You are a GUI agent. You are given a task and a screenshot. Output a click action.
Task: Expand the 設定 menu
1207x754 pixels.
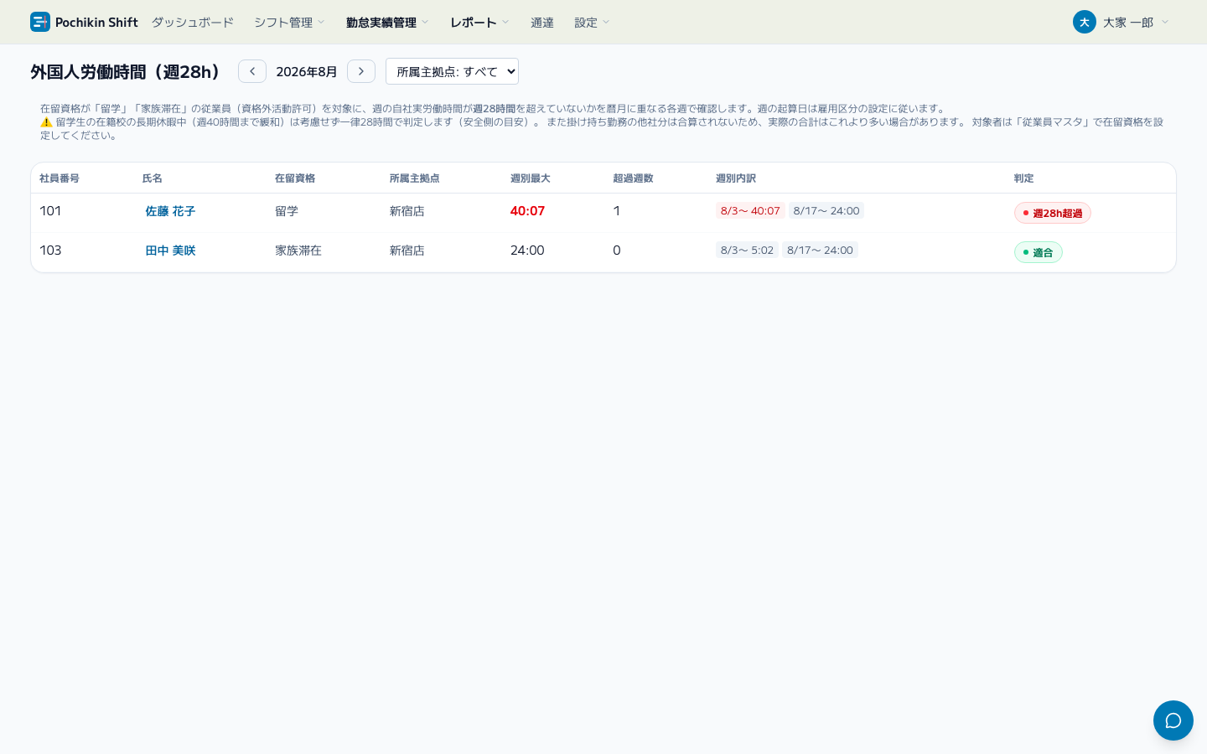click(x=592, y=23)
